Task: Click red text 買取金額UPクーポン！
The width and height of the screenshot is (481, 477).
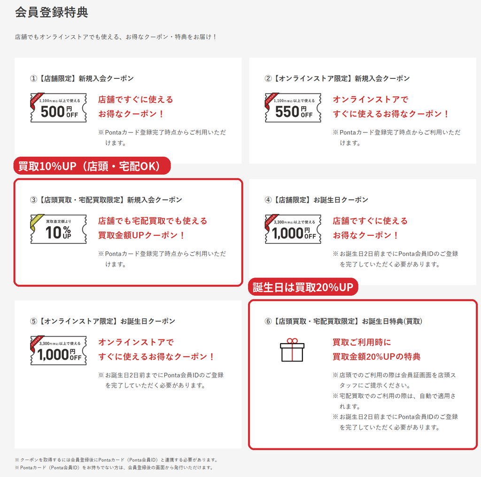Action: click(142, 235)
